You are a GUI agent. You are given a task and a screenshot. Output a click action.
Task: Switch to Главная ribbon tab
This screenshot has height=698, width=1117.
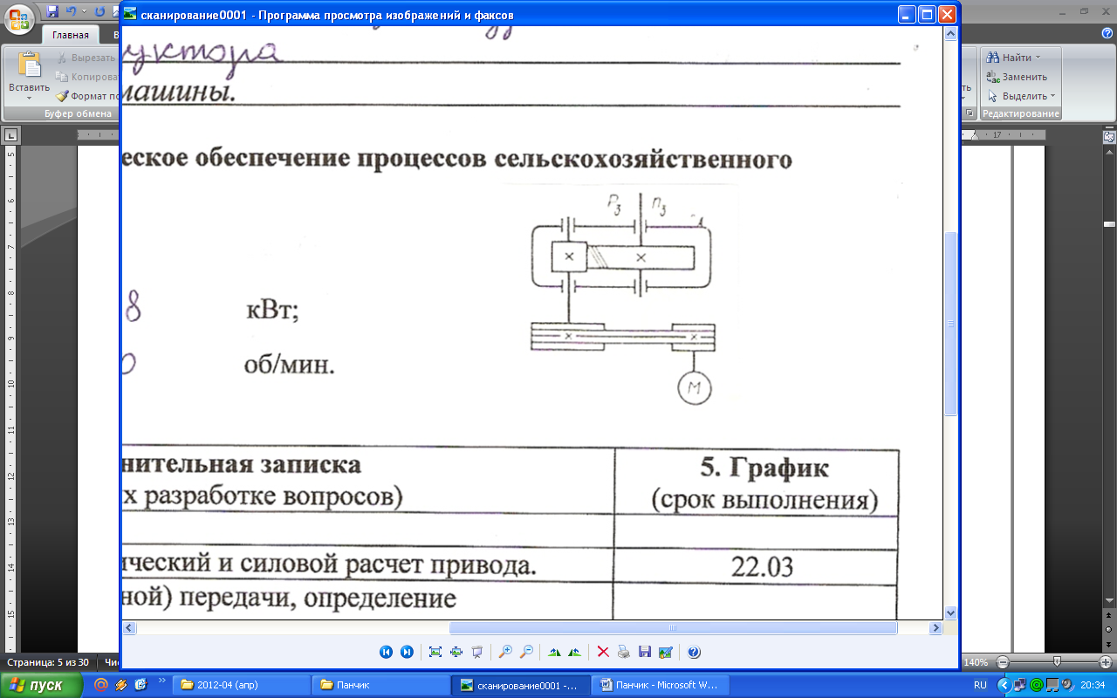pos(71,36)
